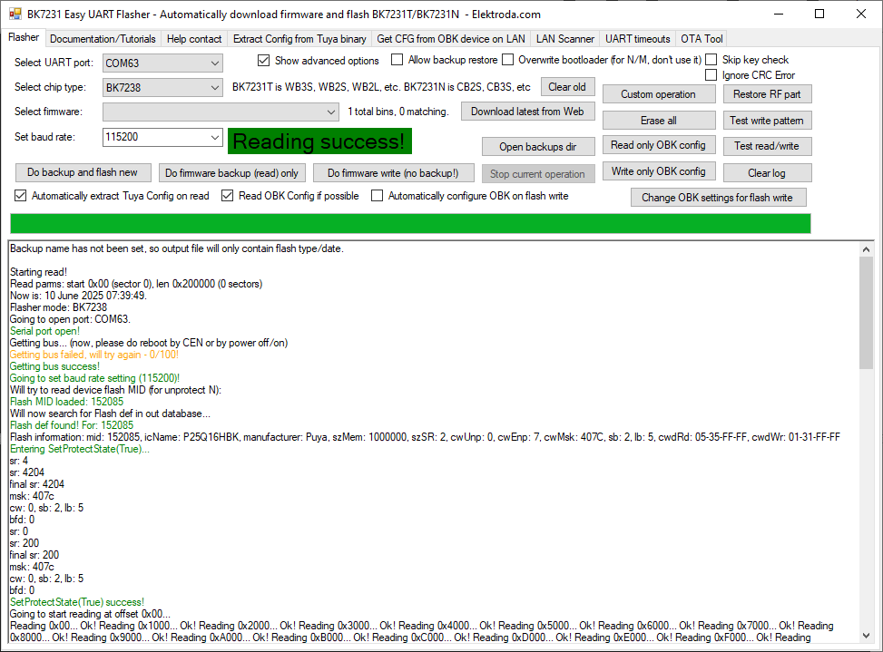This screenshot has height=652, width=883.
Task: Click the log scrollbar down arrow
Action: 866,636
